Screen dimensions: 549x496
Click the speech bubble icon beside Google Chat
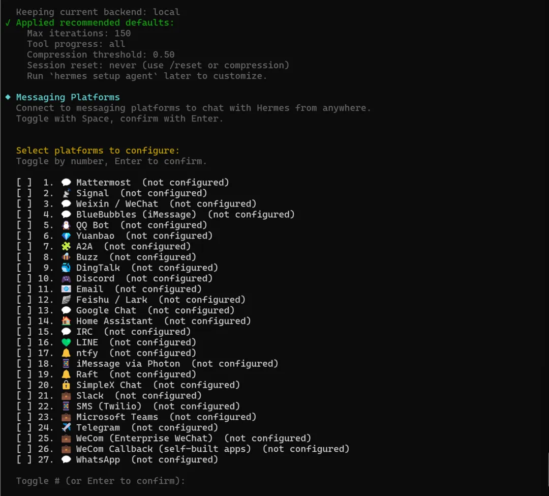pos(66,310)
